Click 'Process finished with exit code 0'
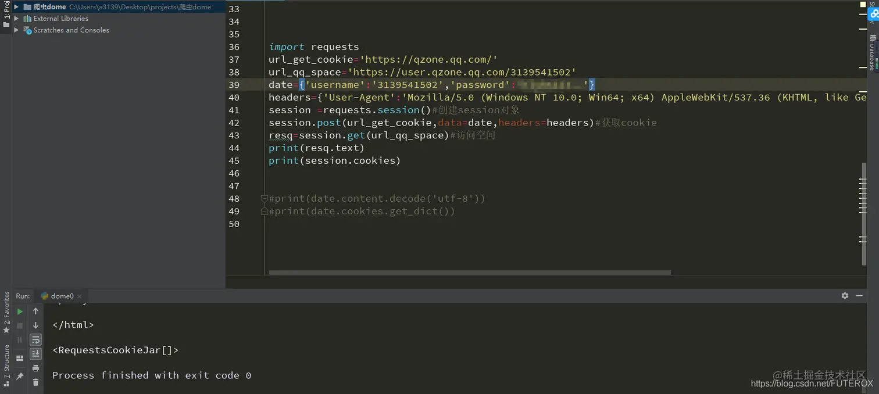Image resolution: width=879 pixels, height=394 pixels. [152, 375]
